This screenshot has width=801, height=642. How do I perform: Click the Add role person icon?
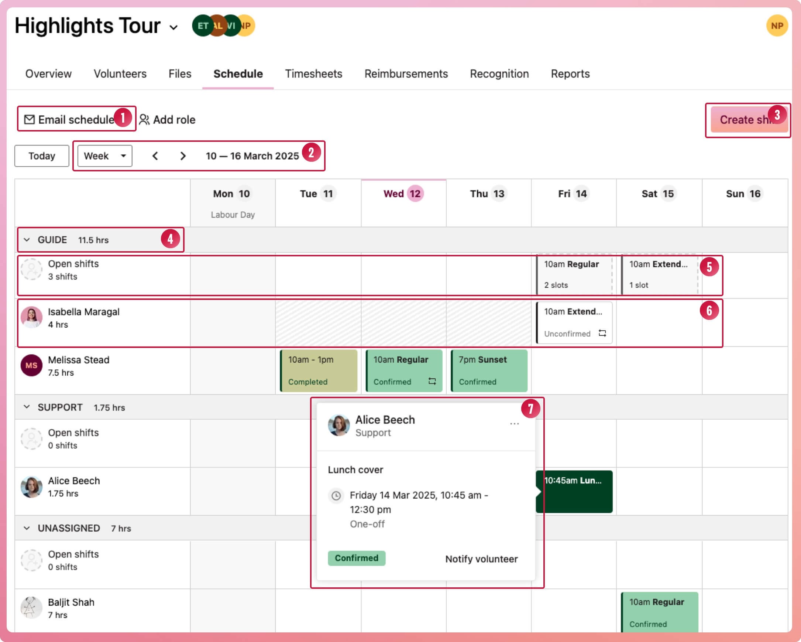tap(144, 120)
